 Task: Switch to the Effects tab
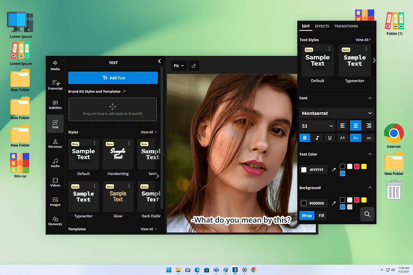pos(322,26)
